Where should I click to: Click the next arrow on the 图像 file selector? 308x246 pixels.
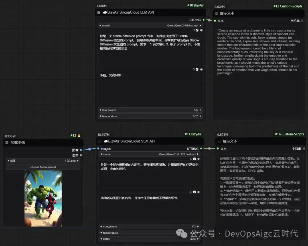coord(78,161)
